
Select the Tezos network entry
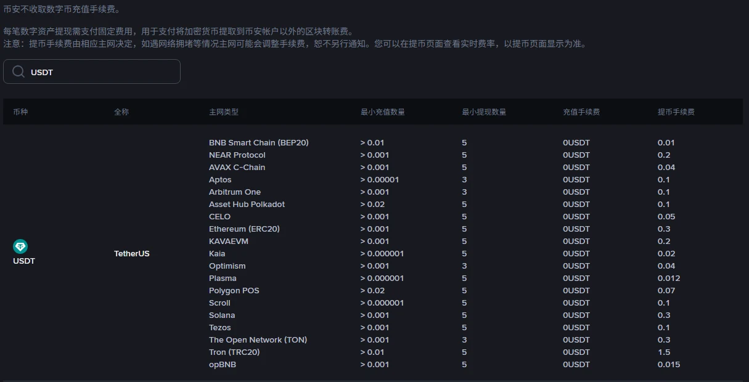(220, 328)
